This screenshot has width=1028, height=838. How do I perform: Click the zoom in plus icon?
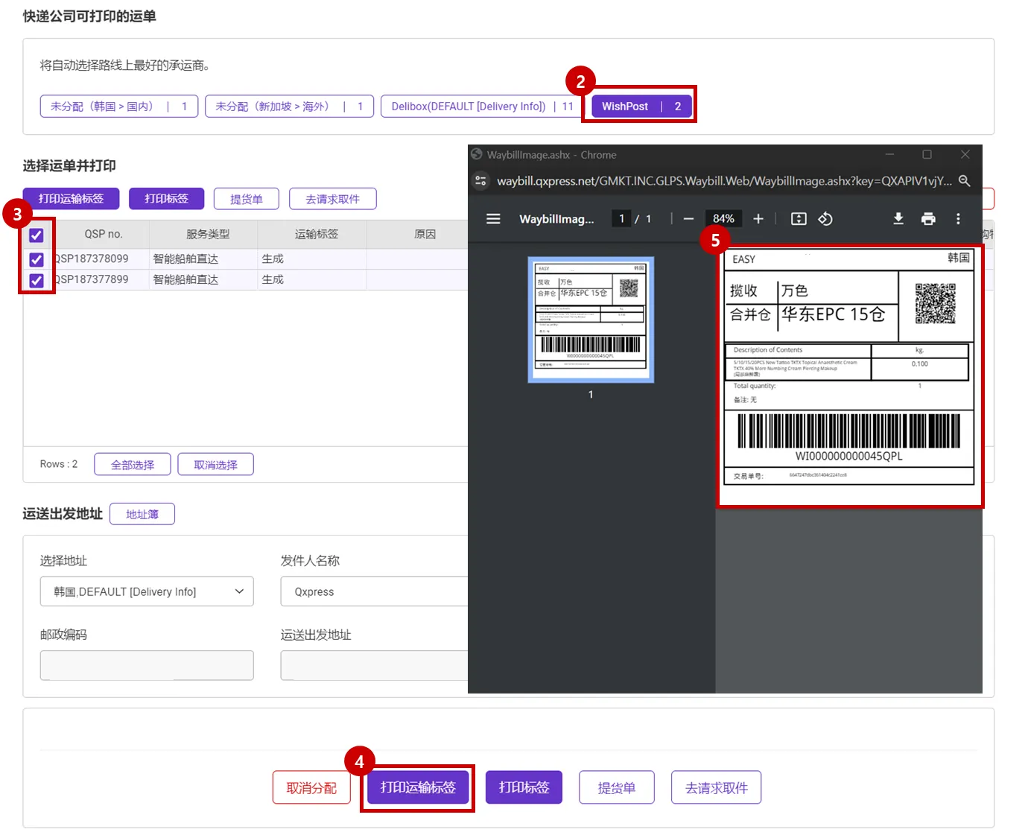coord(758,219)
